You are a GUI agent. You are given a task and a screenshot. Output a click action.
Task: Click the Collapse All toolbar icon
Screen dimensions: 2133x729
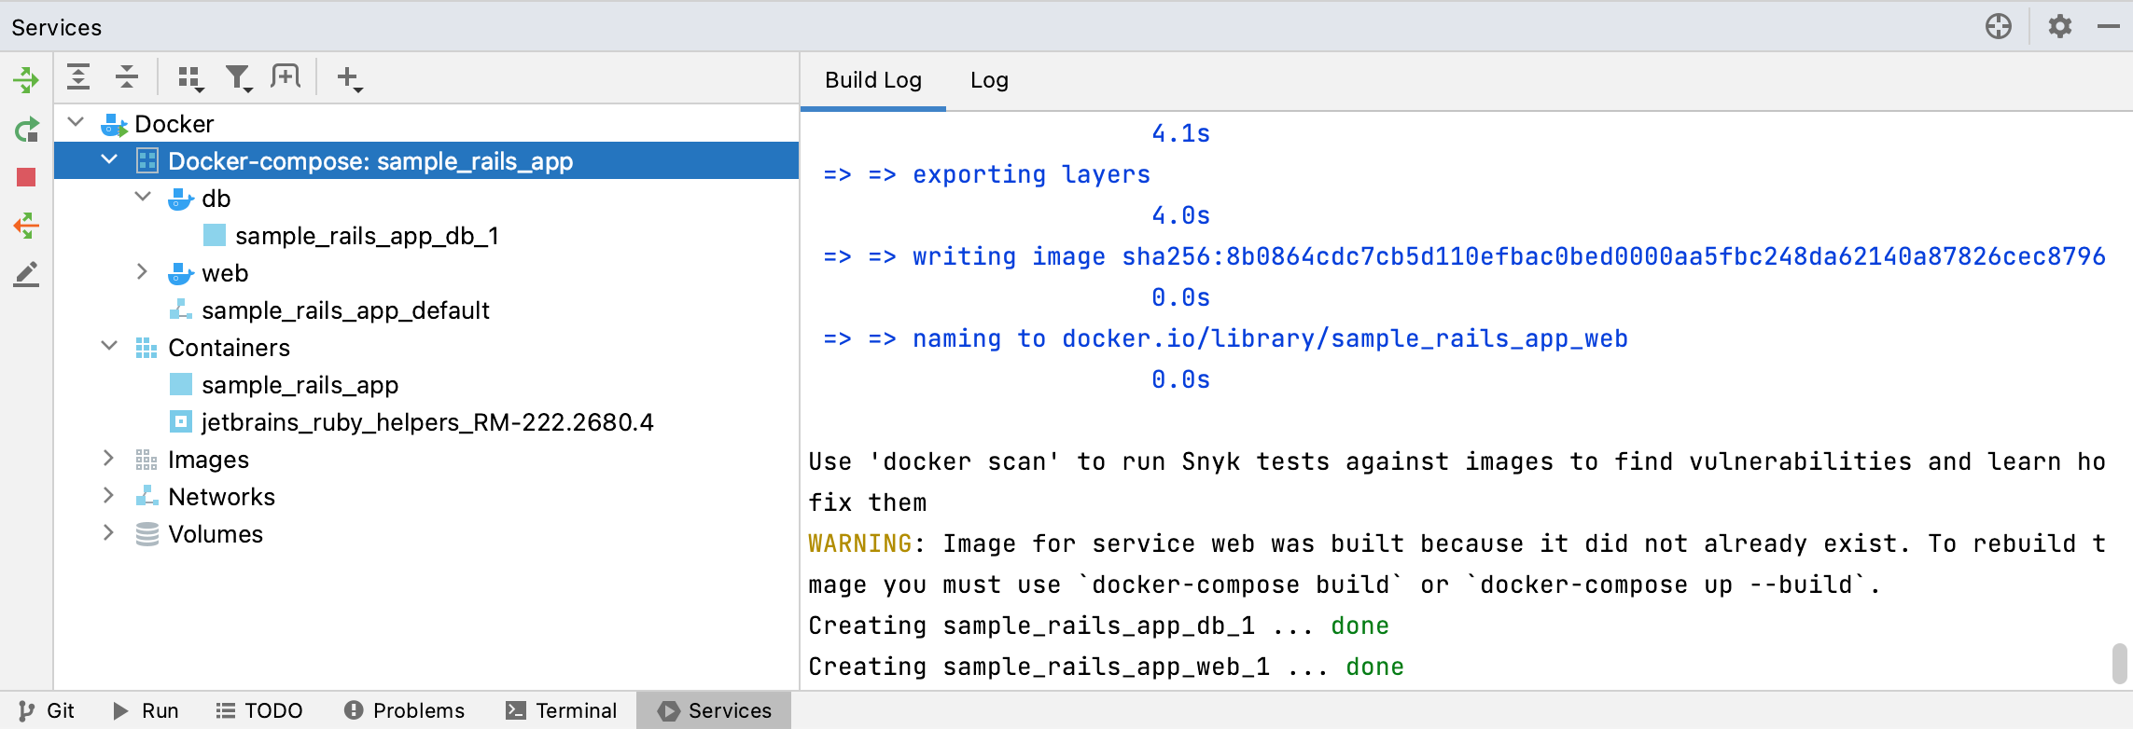coord(127,77)
